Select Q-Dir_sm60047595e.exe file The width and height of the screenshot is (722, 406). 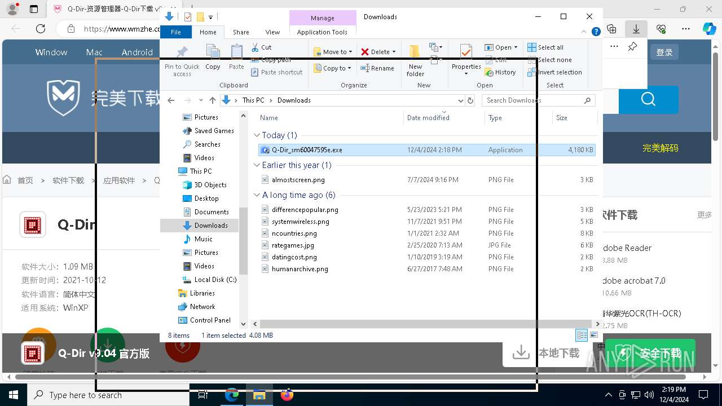426,150
